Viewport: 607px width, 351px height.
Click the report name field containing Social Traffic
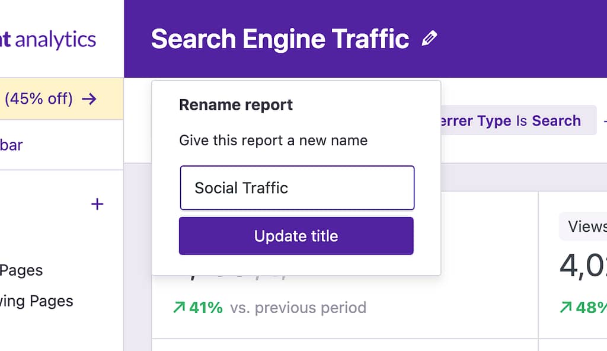[x=296, y=188]
